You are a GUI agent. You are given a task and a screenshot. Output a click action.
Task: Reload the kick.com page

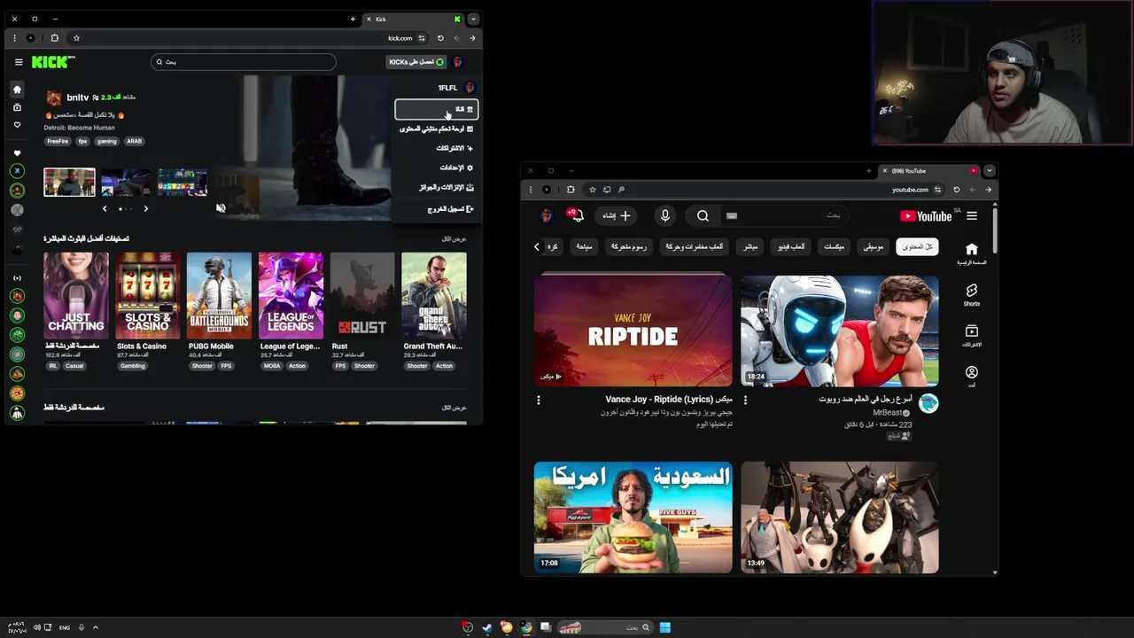click(440, 38)
